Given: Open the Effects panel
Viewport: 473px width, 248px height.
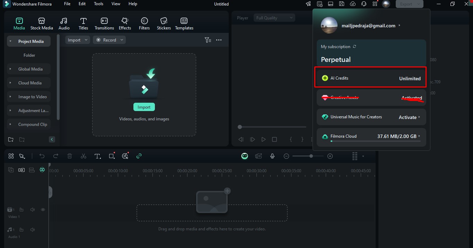Looking at the screenshot, I should 125,23.
